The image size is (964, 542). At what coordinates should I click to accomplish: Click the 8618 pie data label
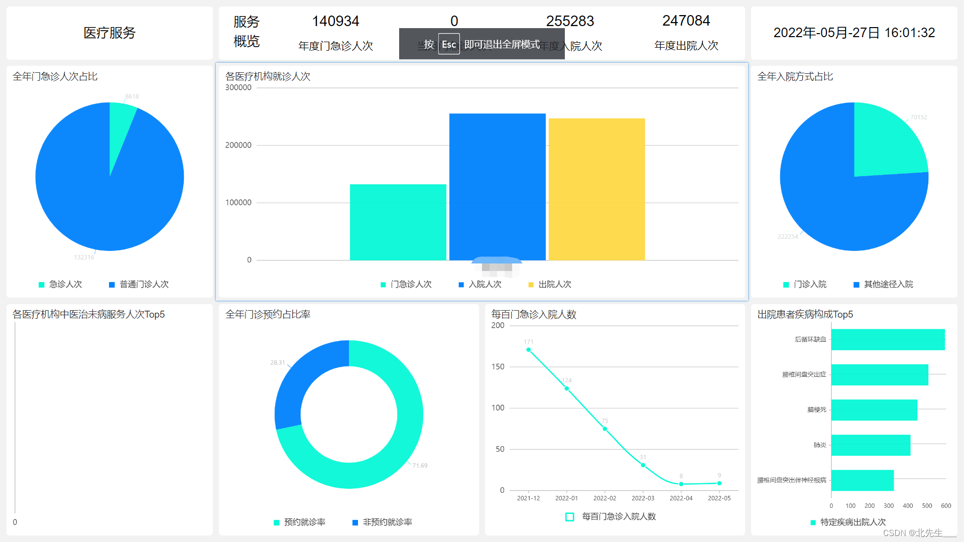click(132, 96)
